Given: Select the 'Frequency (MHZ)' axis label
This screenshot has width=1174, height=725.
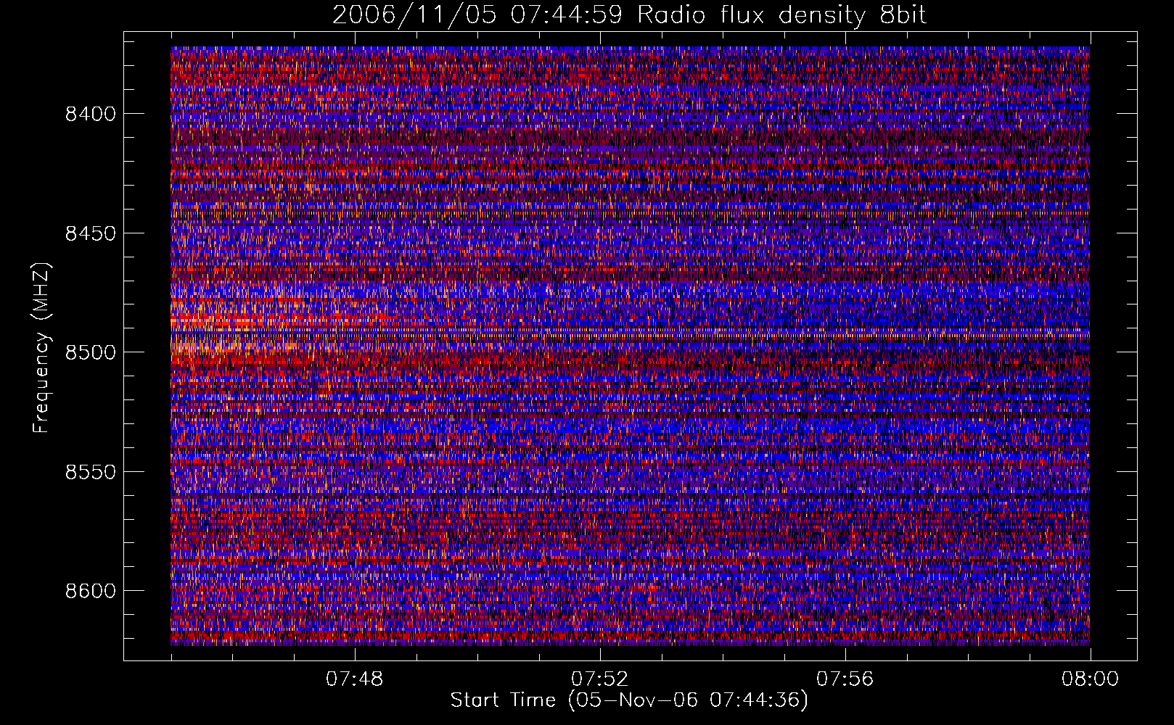Looking at the screenshot, I should (x=41, y=348).
